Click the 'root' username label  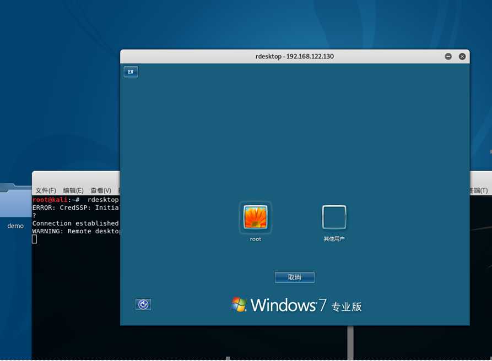256,239
